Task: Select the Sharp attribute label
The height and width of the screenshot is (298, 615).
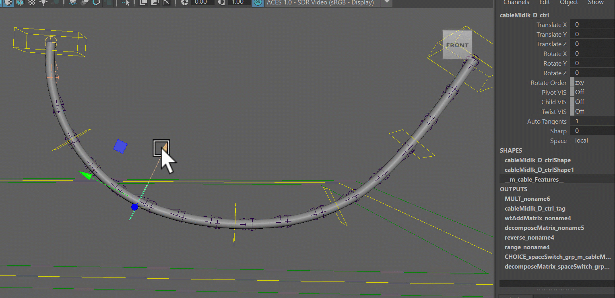Action: (558, 131)
